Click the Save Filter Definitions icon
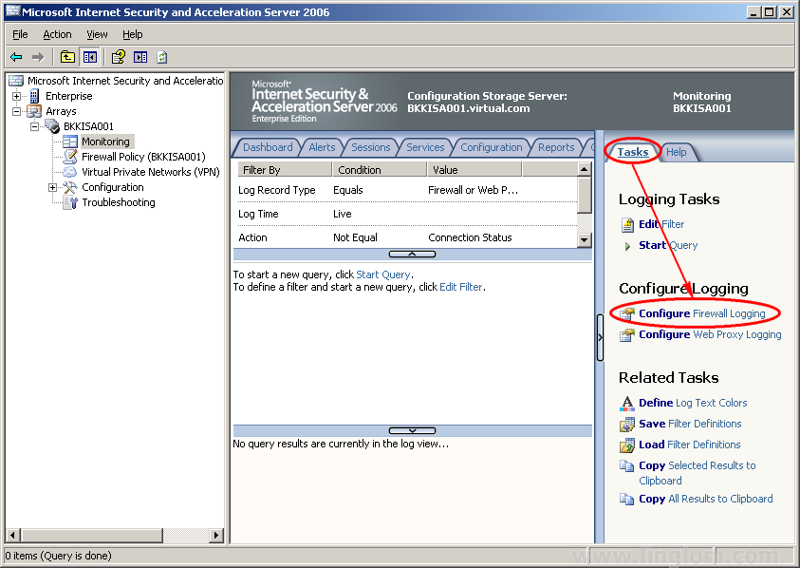Screen dimensions: 800x568 pyautogui.click(x=627, y=424)
